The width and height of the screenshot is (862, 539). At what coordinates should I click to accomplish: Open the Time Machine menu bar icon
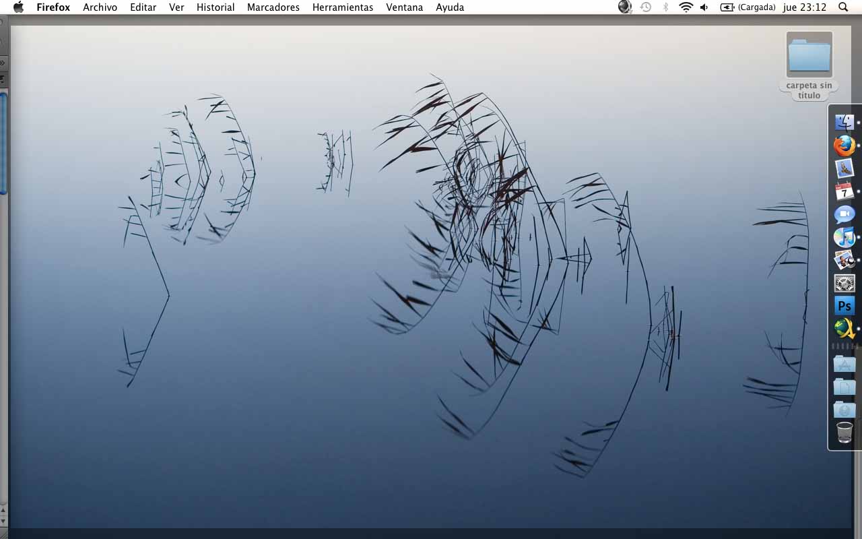point(646,7)
